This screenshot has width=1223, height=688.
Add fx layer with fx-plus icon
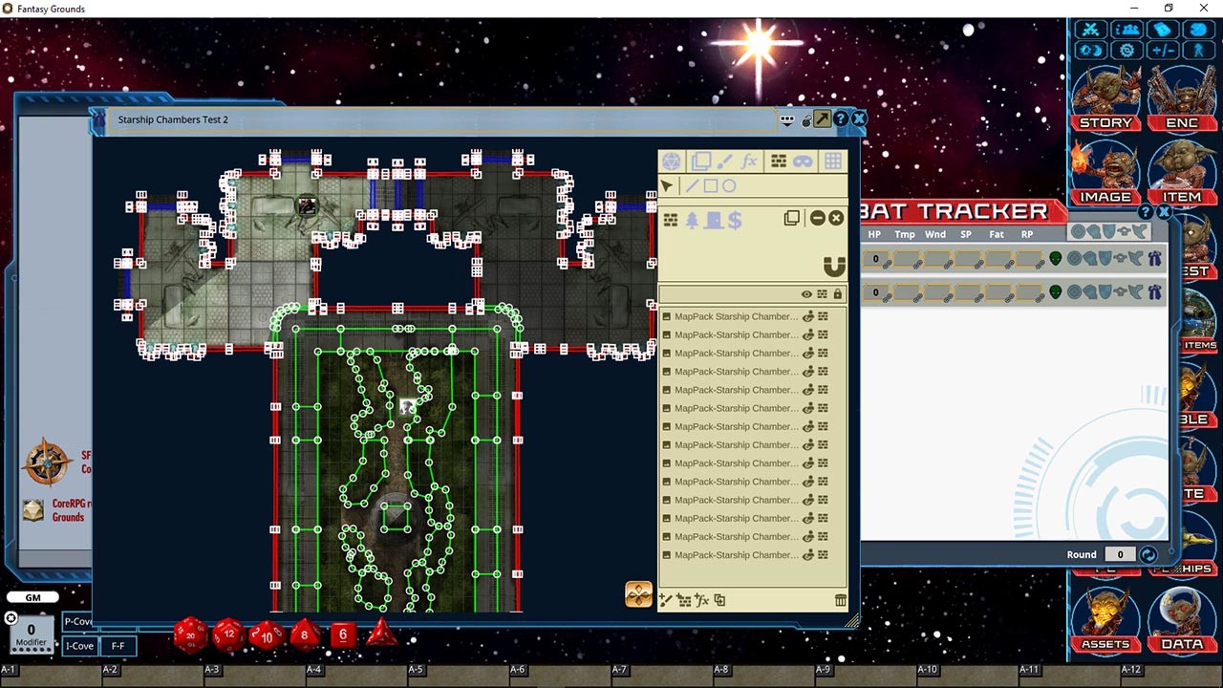pos(702,600)
